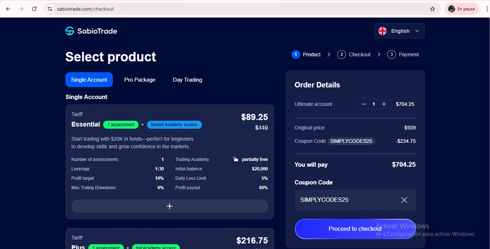Select the Single Account tab
Screen dimensions: 490x249
(89, 80)
